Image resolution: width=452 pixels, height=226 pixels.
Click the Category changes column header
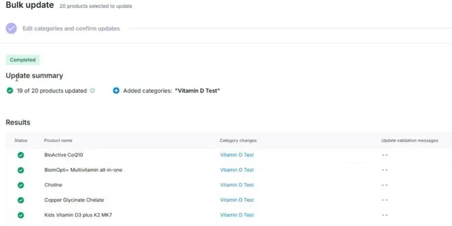[238, 140]
